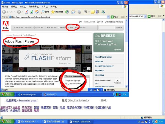Click the Feedback plus icon
The height and width of the screenshot is (124, 165).
point(117,80)
